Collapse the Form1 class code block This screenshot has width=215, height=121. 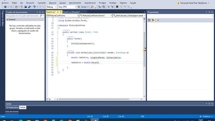tap(57, 32)
